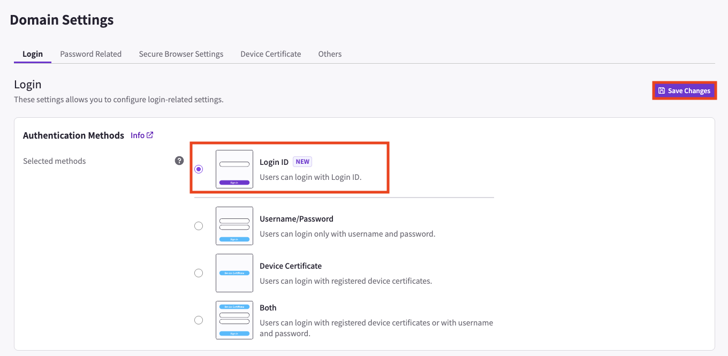Click 'Users can login only with username and password.'

347,234
